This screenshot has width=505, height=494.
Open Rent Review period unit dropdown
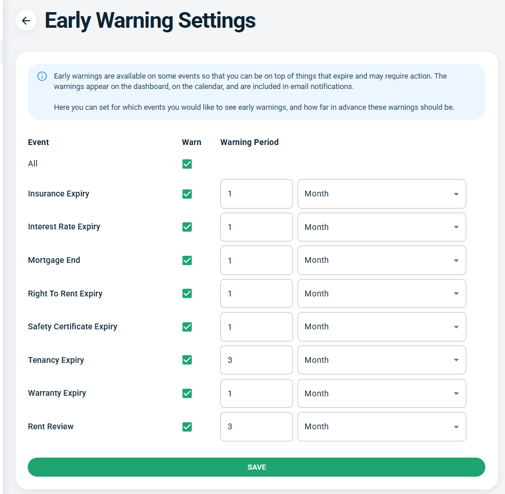[x=382, y=427]
